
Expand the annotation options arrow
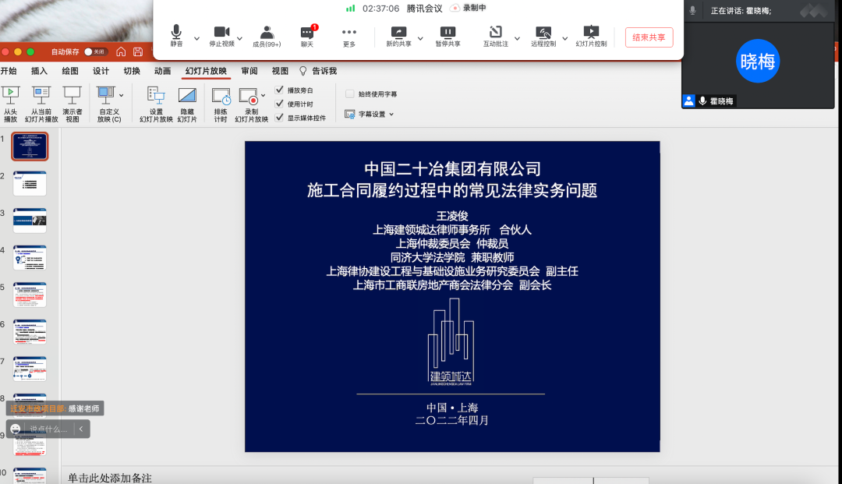coord(517,39)
